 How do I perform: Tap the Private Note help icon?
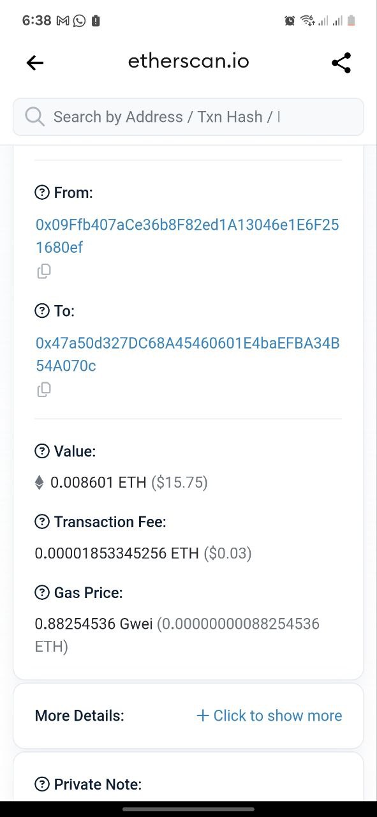(x=41, y=784)
